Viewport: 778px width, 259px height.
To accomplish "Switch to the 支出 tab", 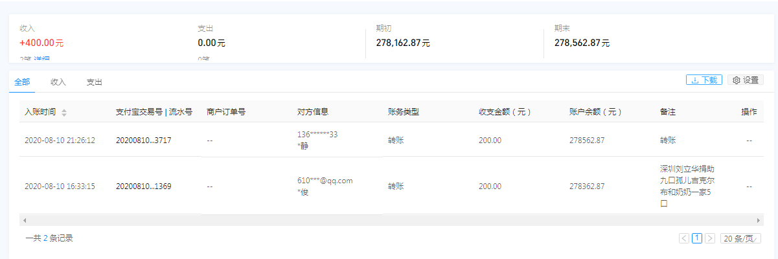I will (95, 82).
